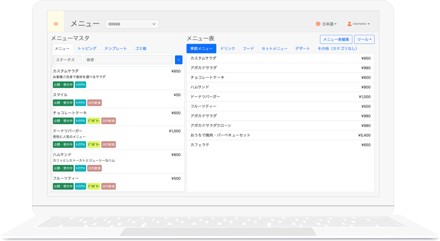Open the 99998 store selector dropdown
Image resolution: width=440 pixels, height=241 pixels.
click(132, 24)
